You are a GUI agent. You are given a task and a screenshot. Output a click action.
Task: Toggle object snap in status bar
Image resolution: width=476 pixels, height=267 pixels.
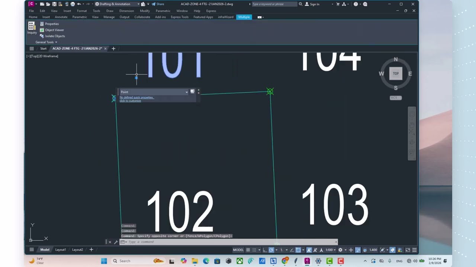tap(298, 250)
